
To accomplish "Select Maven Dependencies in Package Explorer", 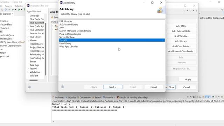I will (11, 46).
